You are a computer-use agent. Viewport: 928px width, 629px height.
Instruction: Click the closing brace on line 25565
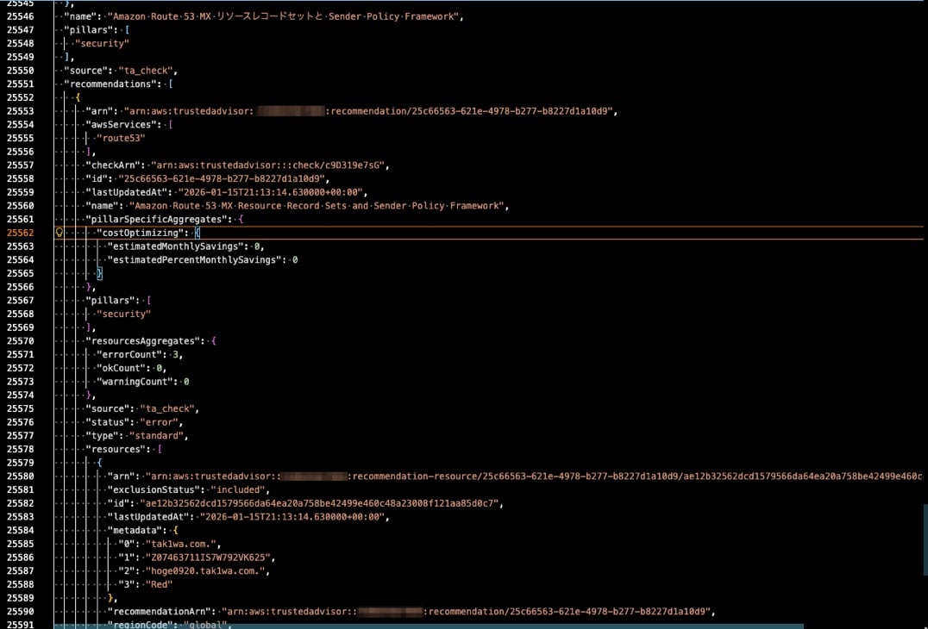pyautogui.click(x=99, y=273)
